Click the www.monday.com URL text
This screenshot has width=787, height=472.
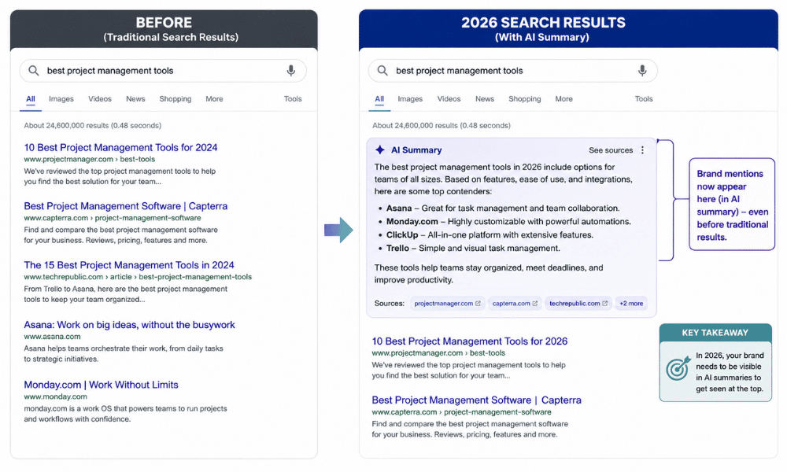[x=55, y=396]
